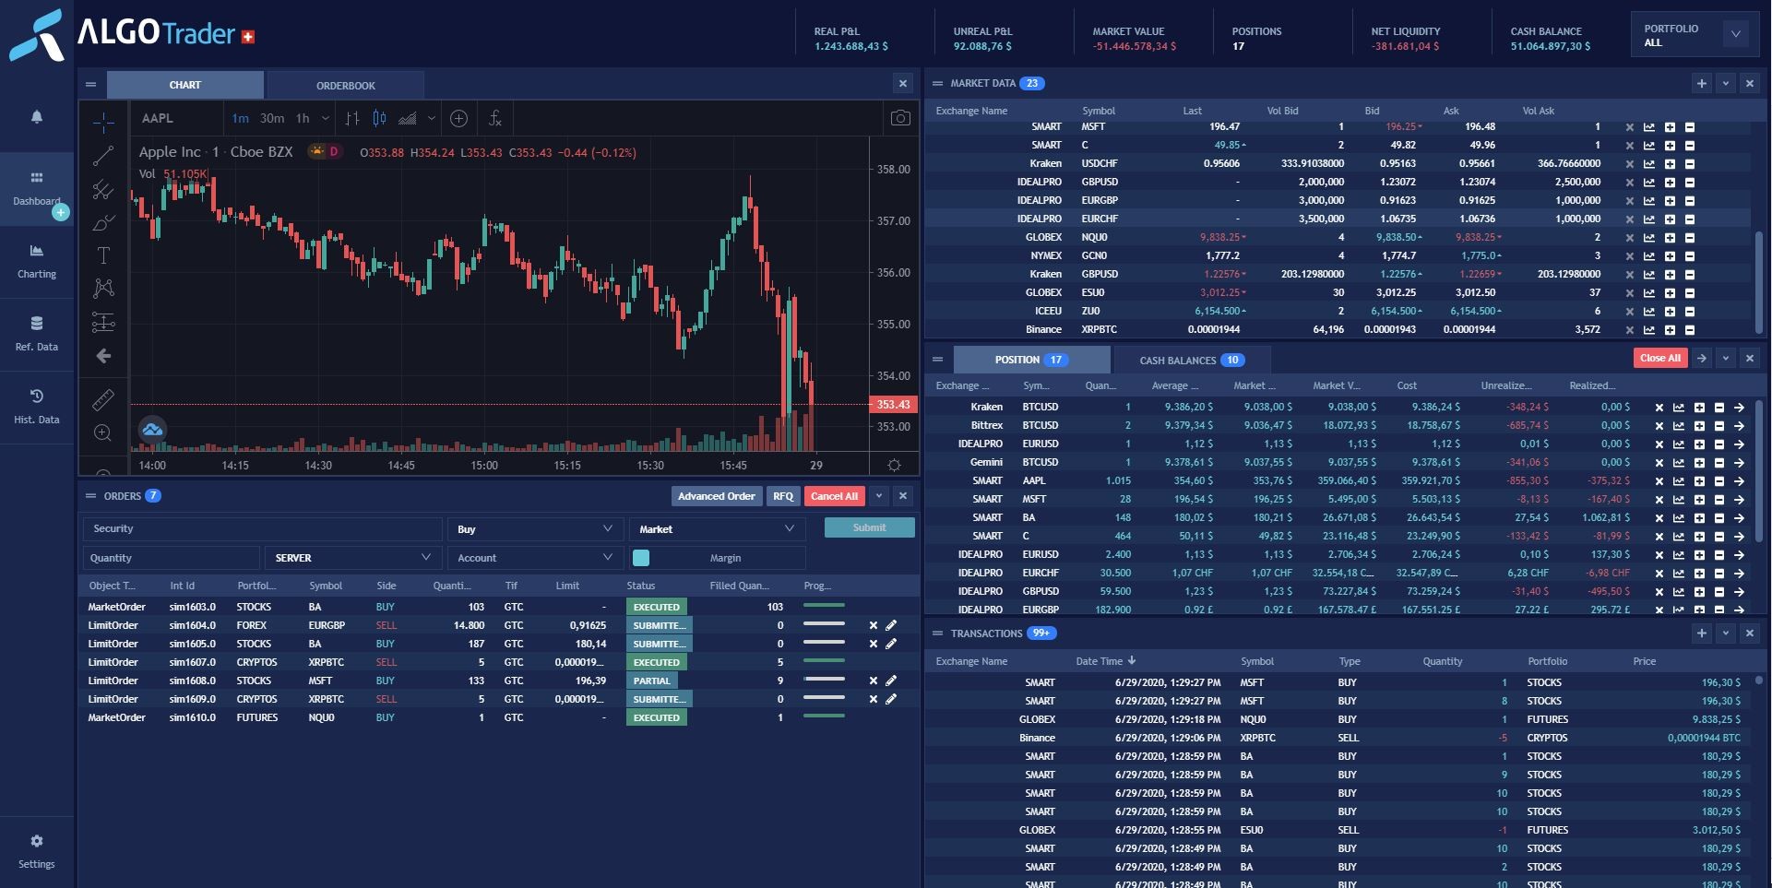
Task: Click the back arrow chart tool
Action: pyautogui.click(x=103, y=356)
